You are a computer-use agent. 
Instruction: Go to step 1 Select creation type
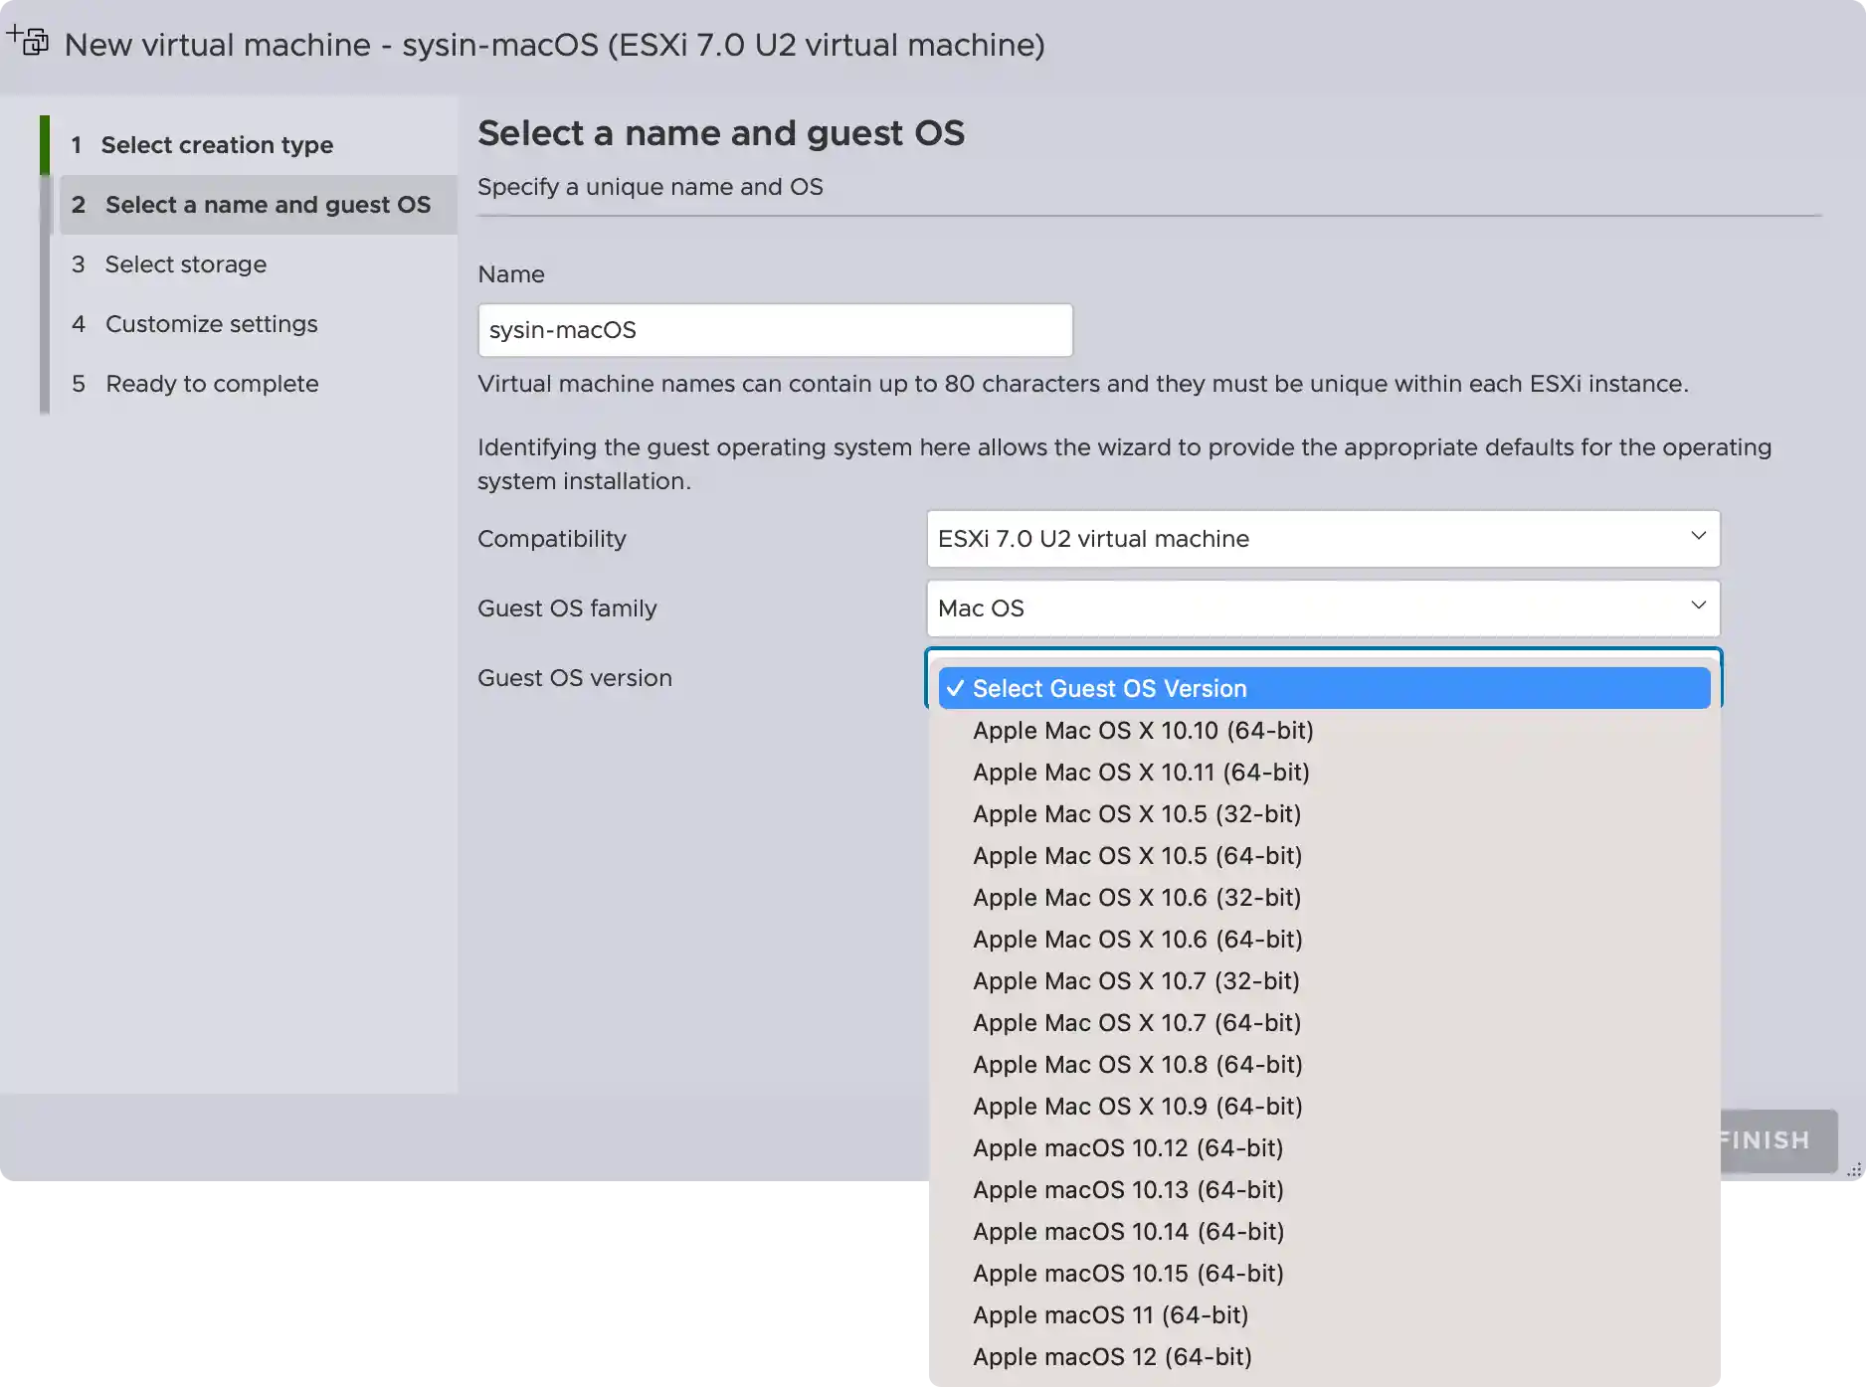pos(217,144)
